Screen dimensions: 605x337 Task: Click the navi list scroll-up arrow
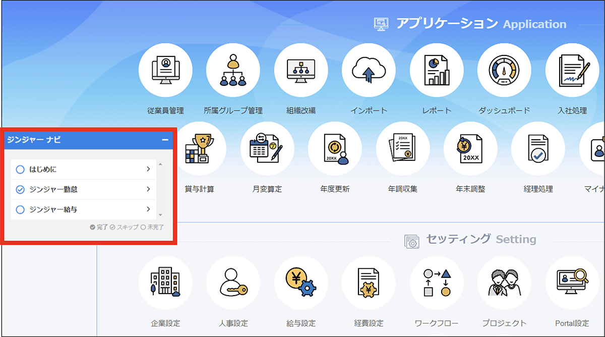[x=160, y=164]
